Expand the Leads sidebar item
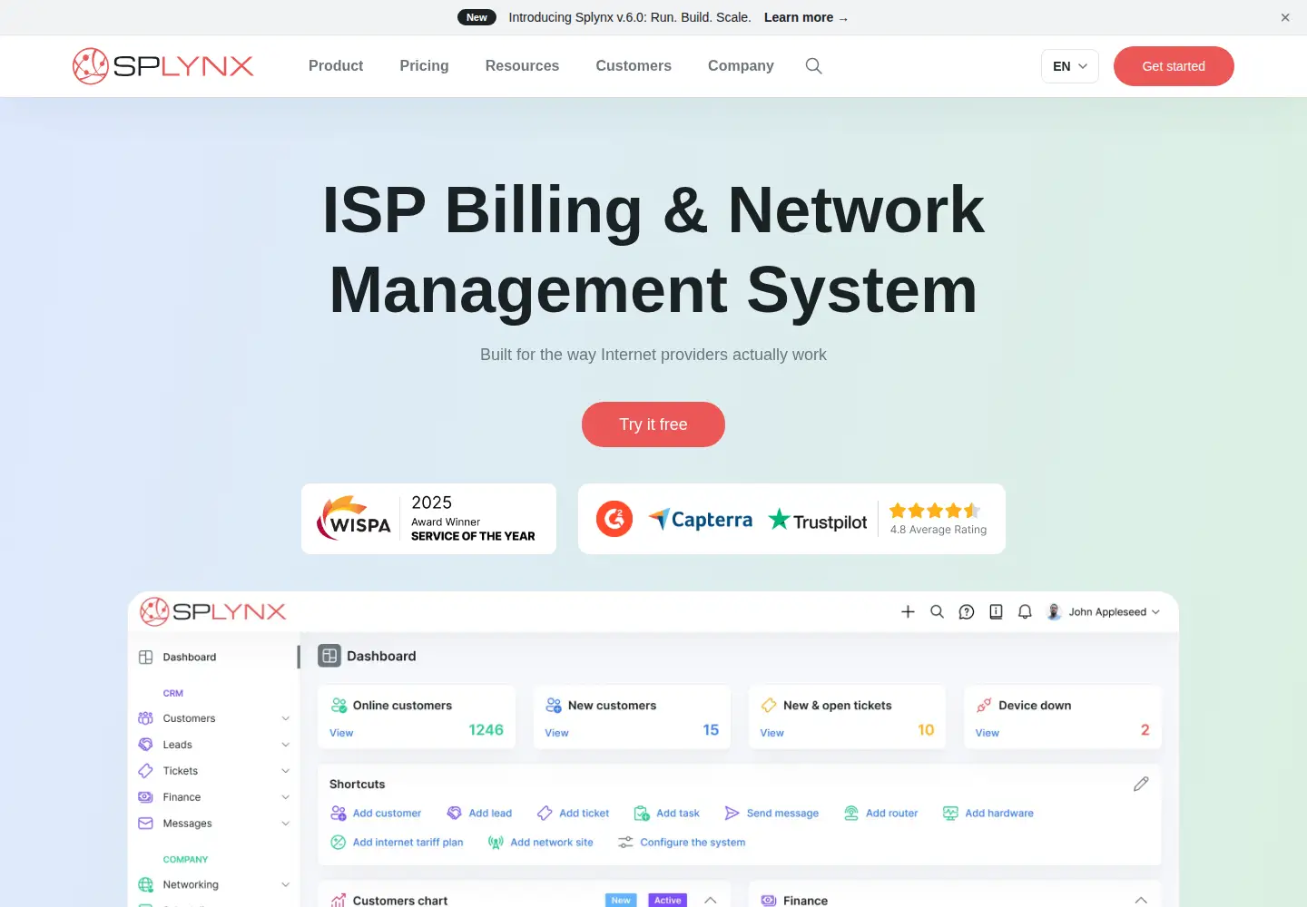The width and height of the screenshot is (1307, 907). point(213,745)
